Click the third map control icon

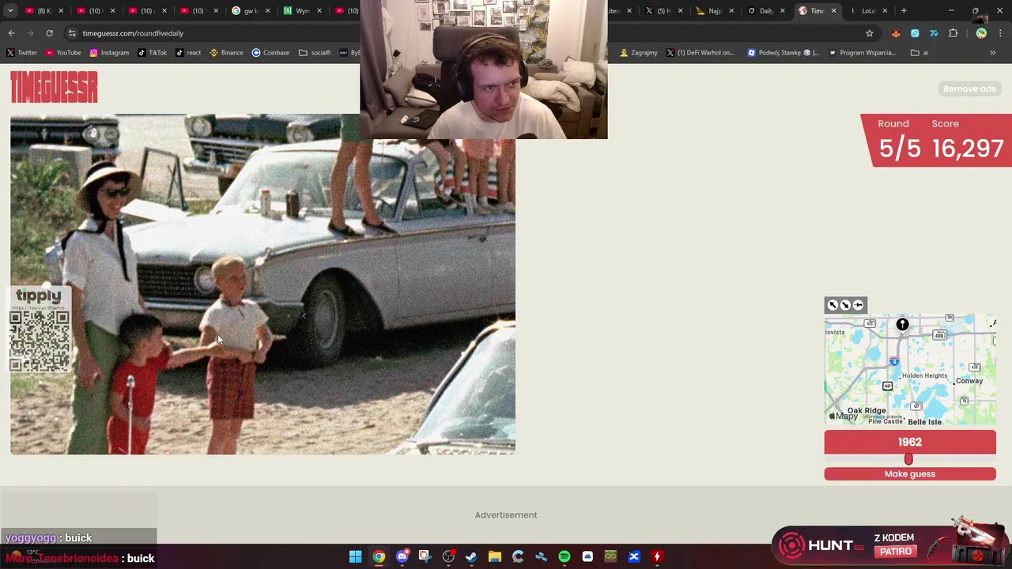pyautogui.click(x=858, y=305)
